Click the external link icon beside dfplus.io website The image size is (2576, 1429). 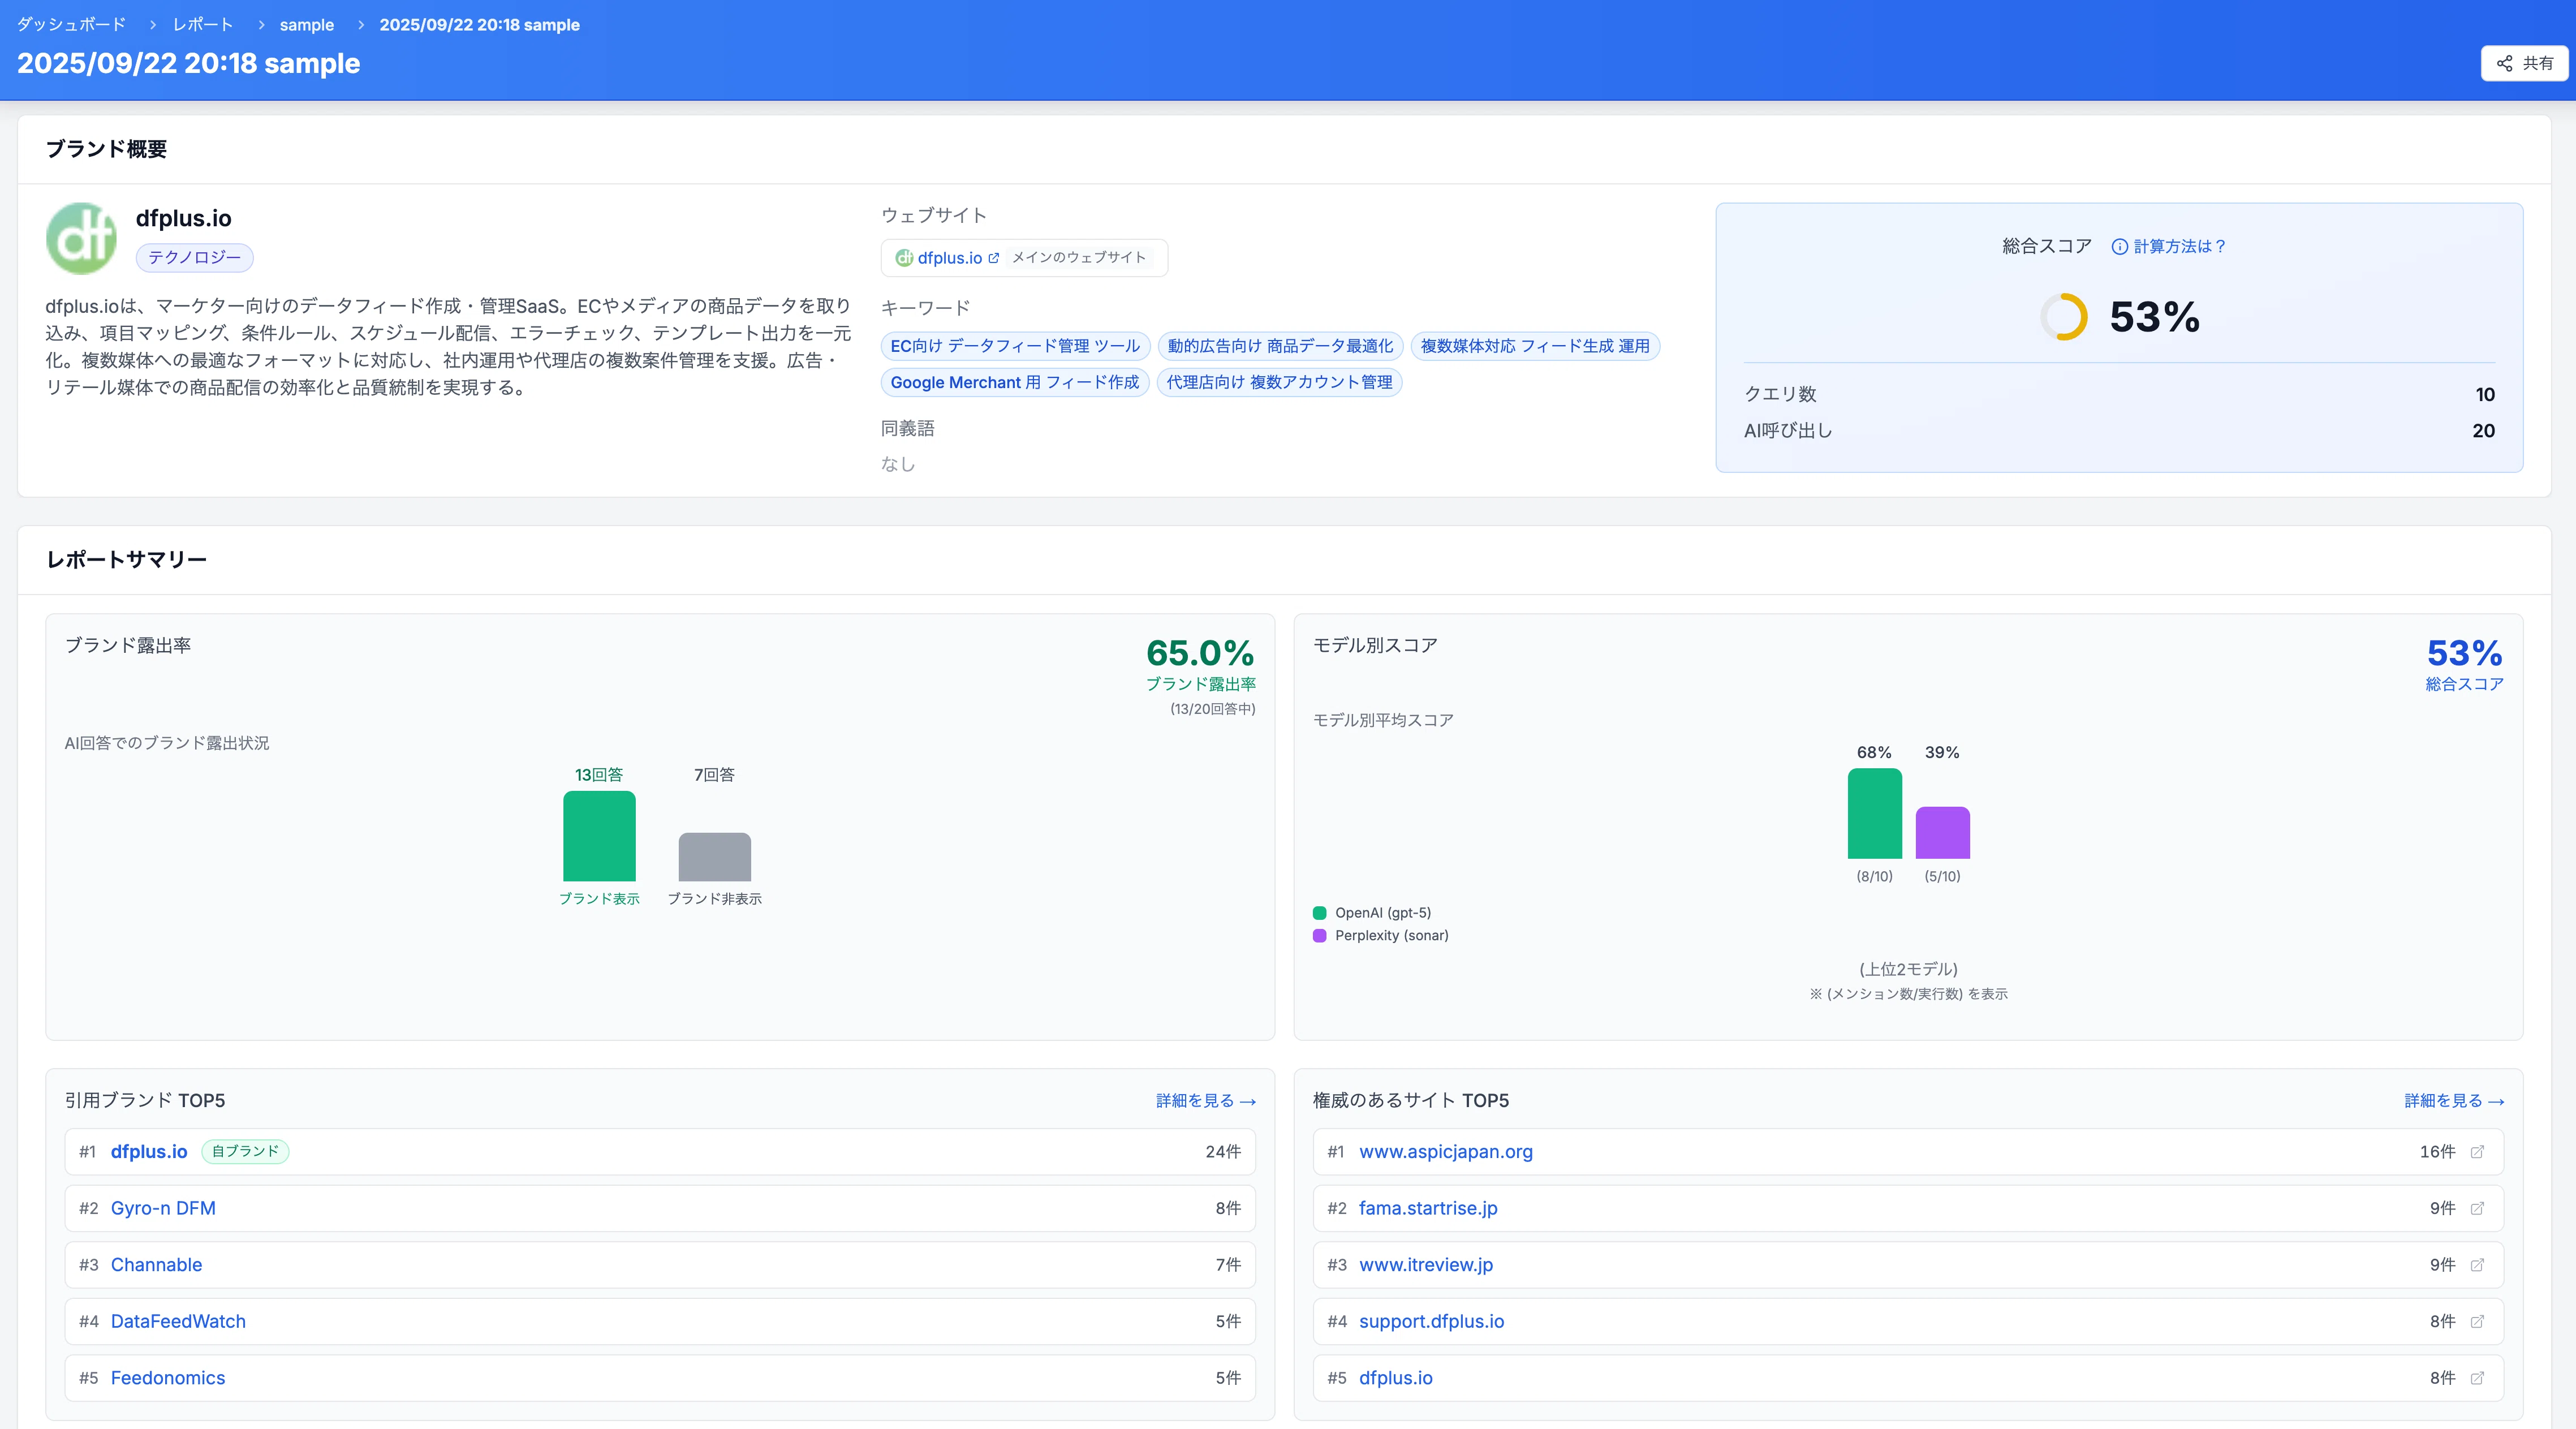click(x=993, y=258)
